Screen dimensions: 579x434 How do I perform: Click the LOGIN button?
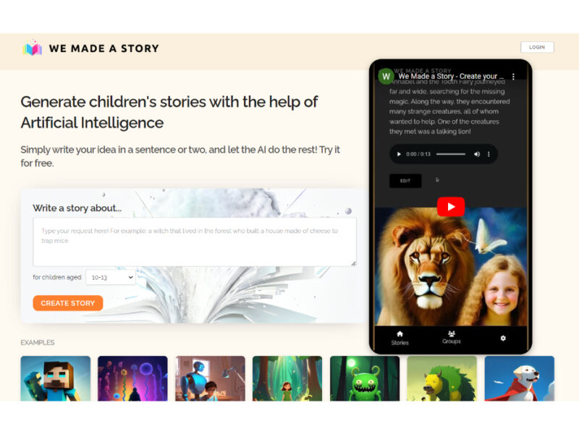pyautogui.click(x=537, y=47)
